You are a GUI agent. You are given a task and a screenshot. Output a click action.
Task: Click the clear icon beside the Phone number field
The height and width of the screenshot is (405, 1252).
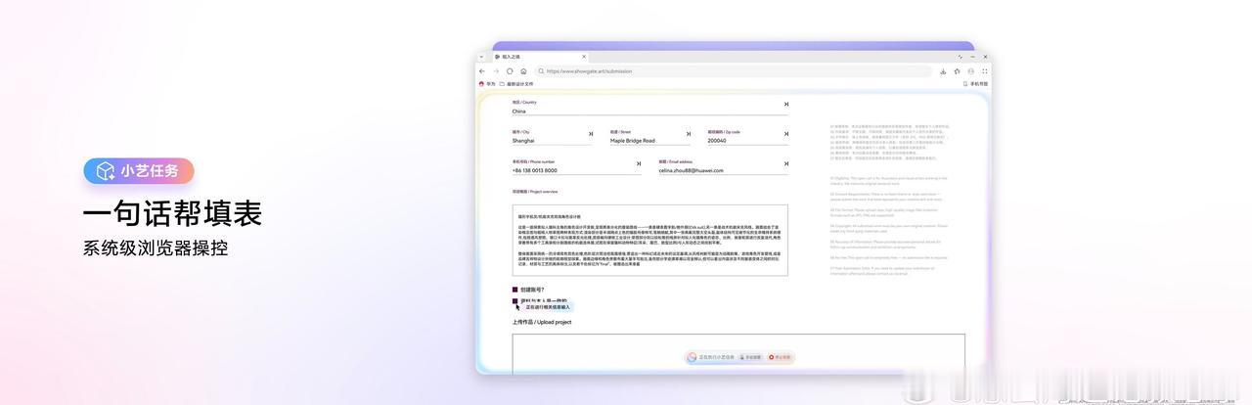pyautogui.click(x=640, y=163)
